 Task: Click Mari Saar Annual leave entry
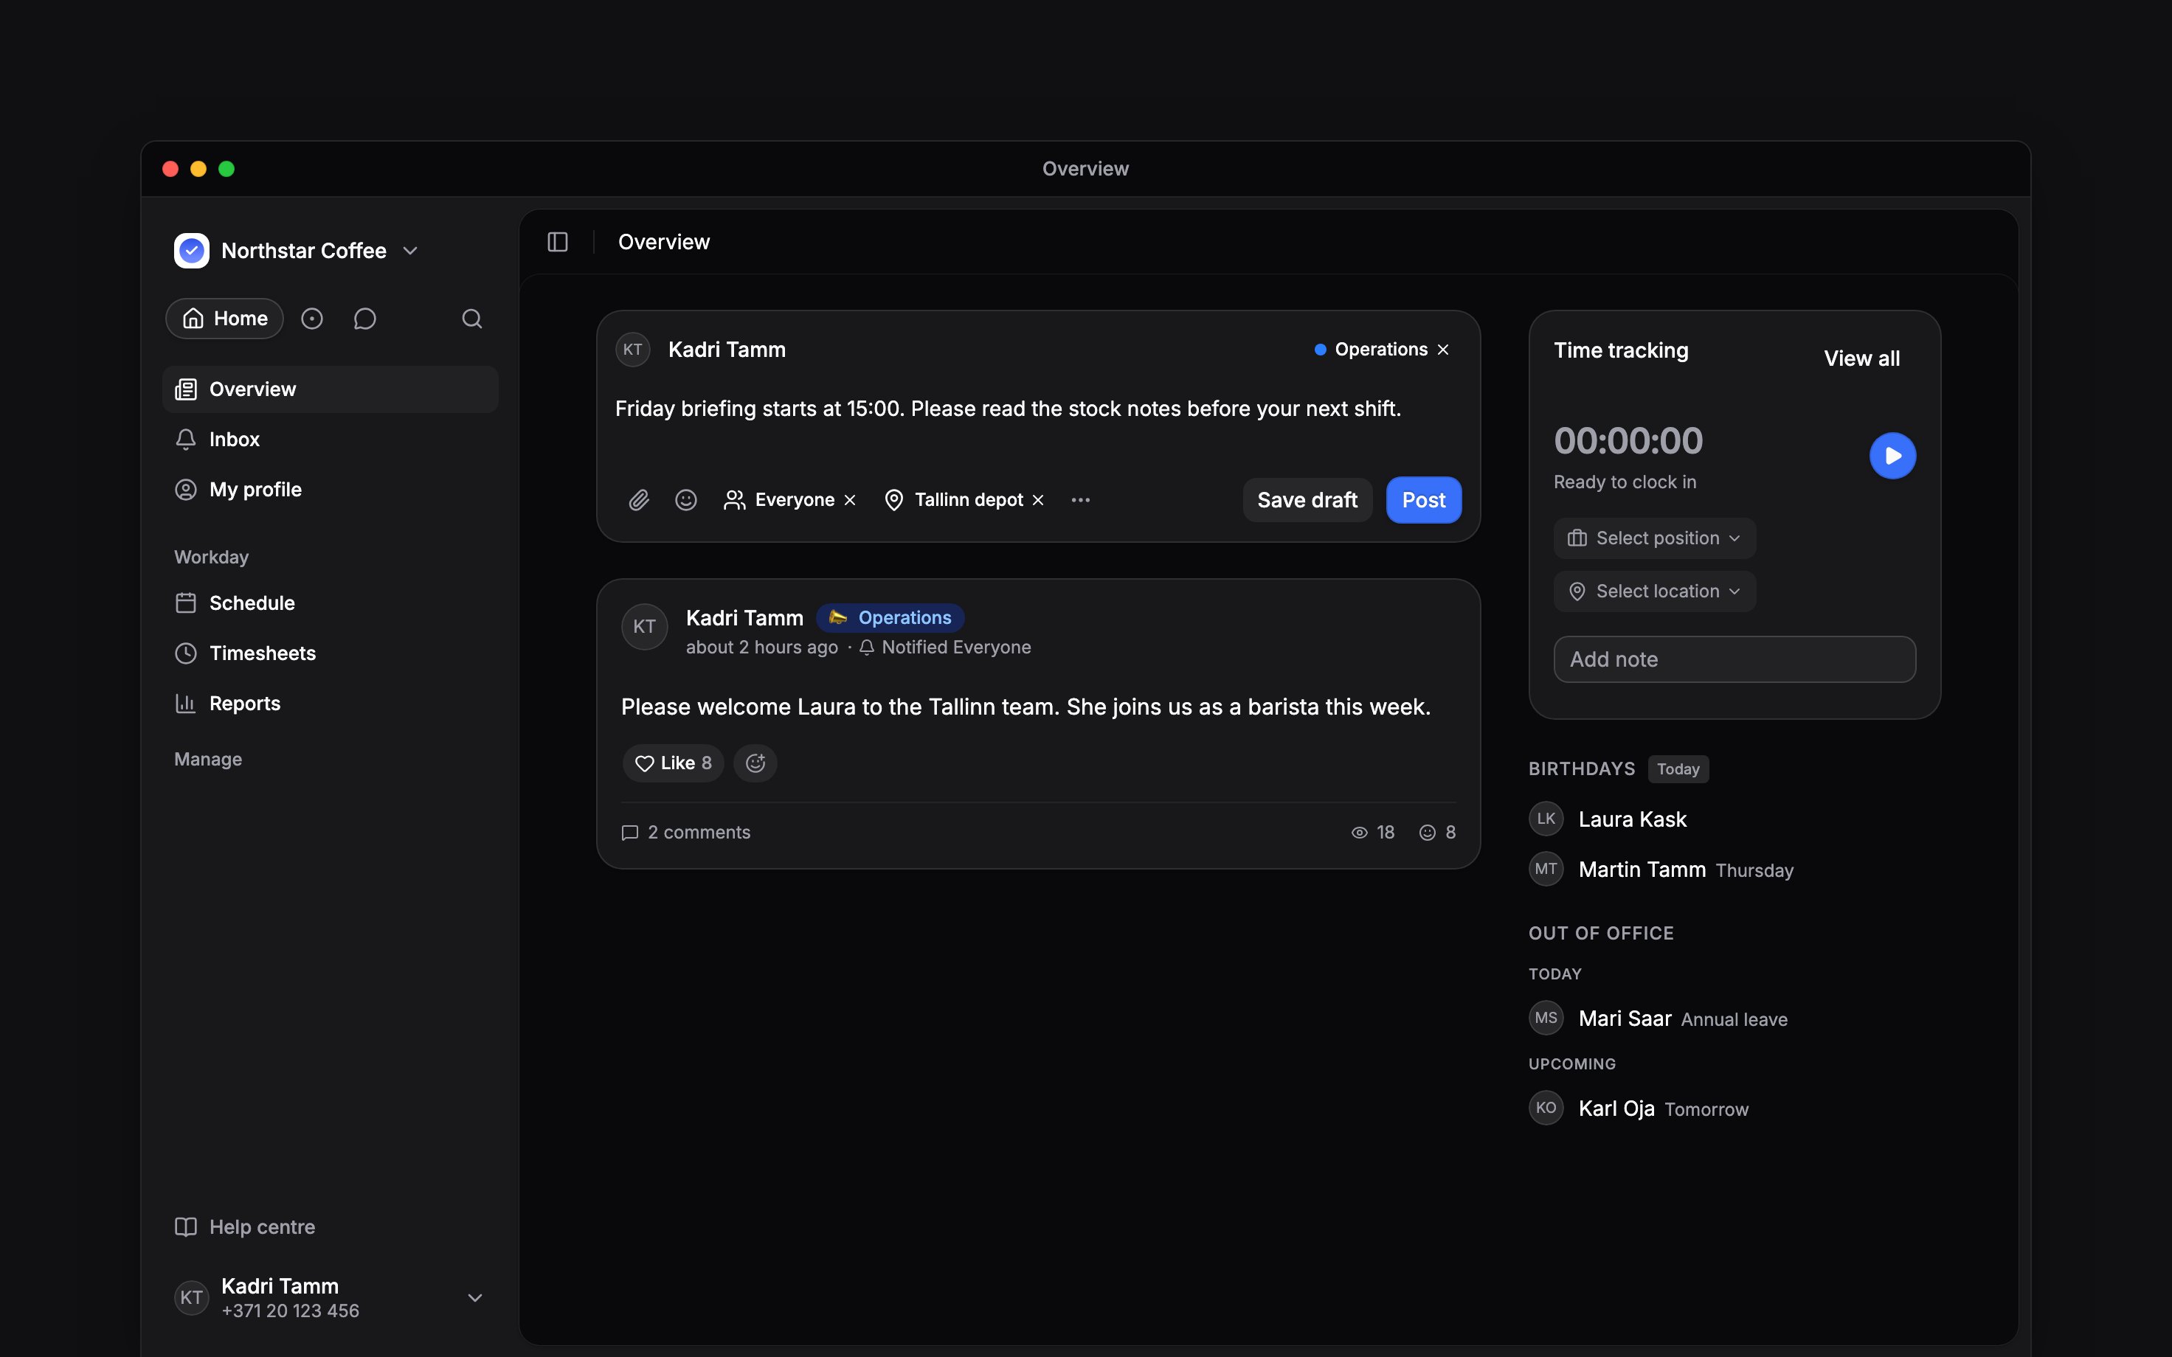pyautogui.click(x=1659, y=1018)
